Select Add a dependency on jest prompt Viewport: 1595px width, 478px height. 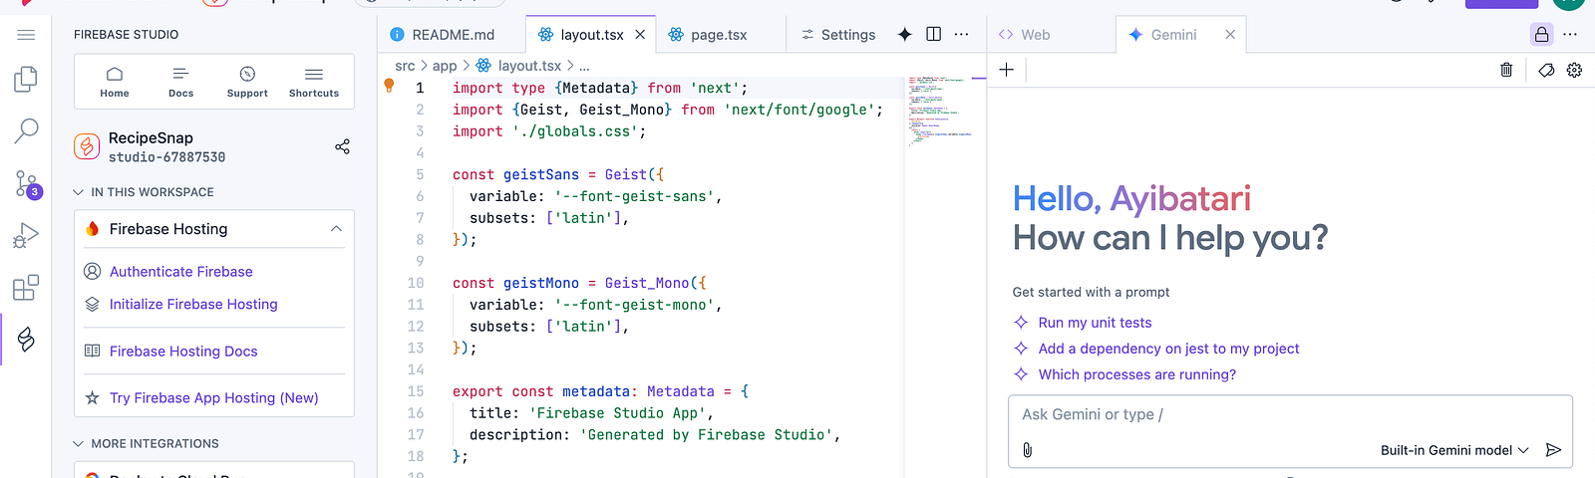[x=1168, y=349]
